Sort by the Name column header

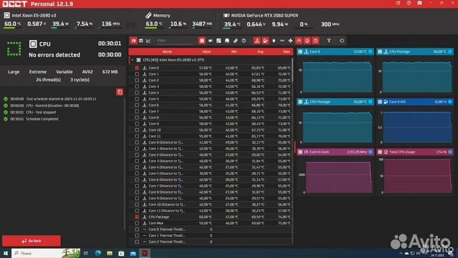click(x=167, y=52)
